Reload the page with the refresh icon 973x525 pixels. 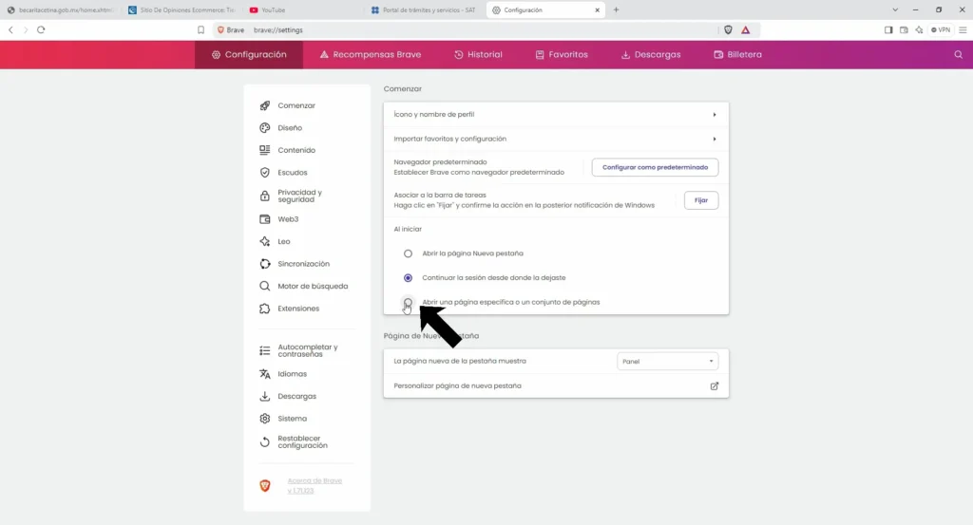[41, 29]
